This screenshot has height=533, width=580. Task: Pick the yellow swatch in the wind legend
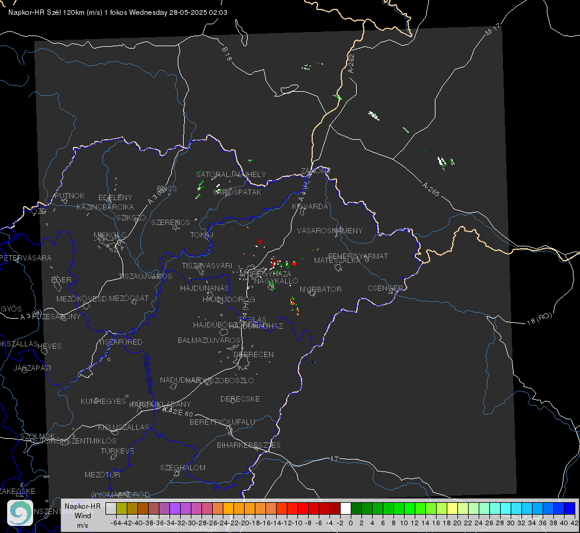pyautogui.click(x=452, y=509)
